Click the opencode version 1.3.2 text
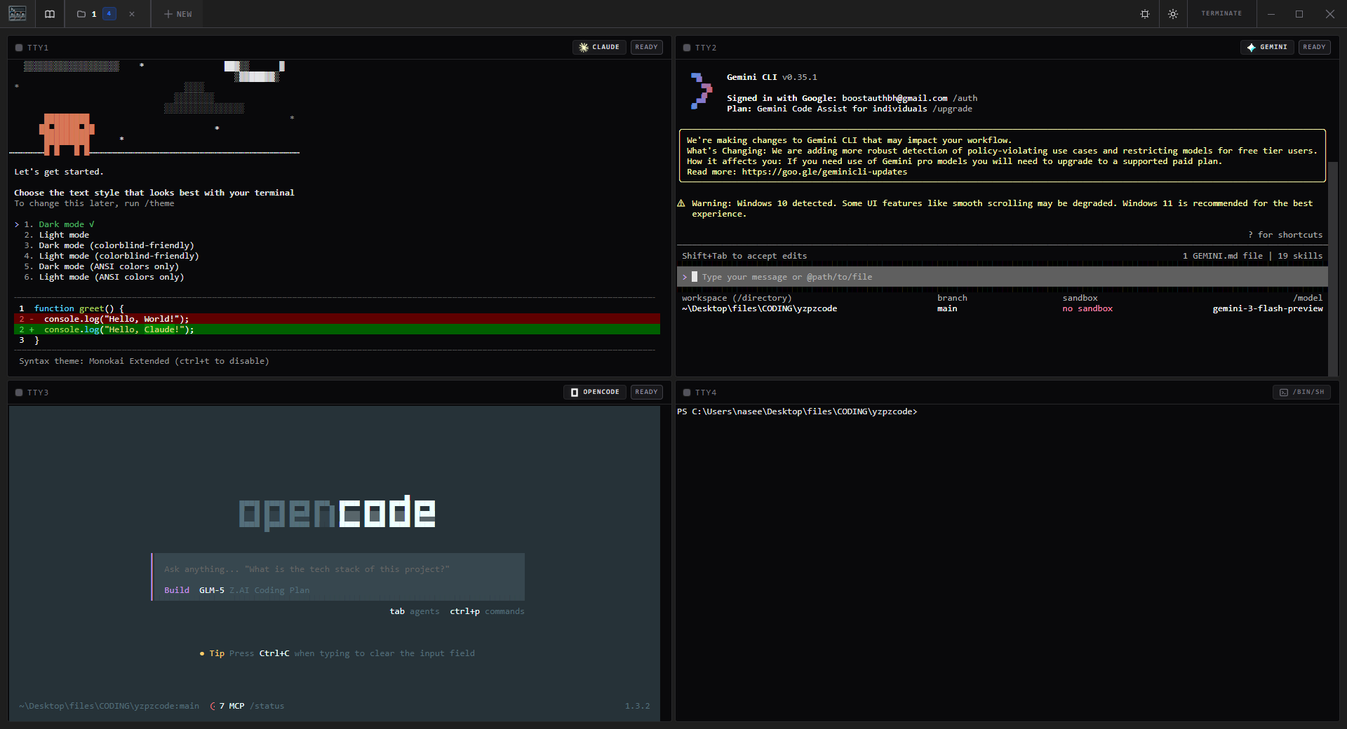The width and height of the screenshot is (1347, 729). tap(637, 706)
